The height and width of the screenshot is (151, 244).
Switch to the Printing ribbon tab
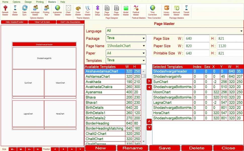pyautogui.click(x=40, y=2)
